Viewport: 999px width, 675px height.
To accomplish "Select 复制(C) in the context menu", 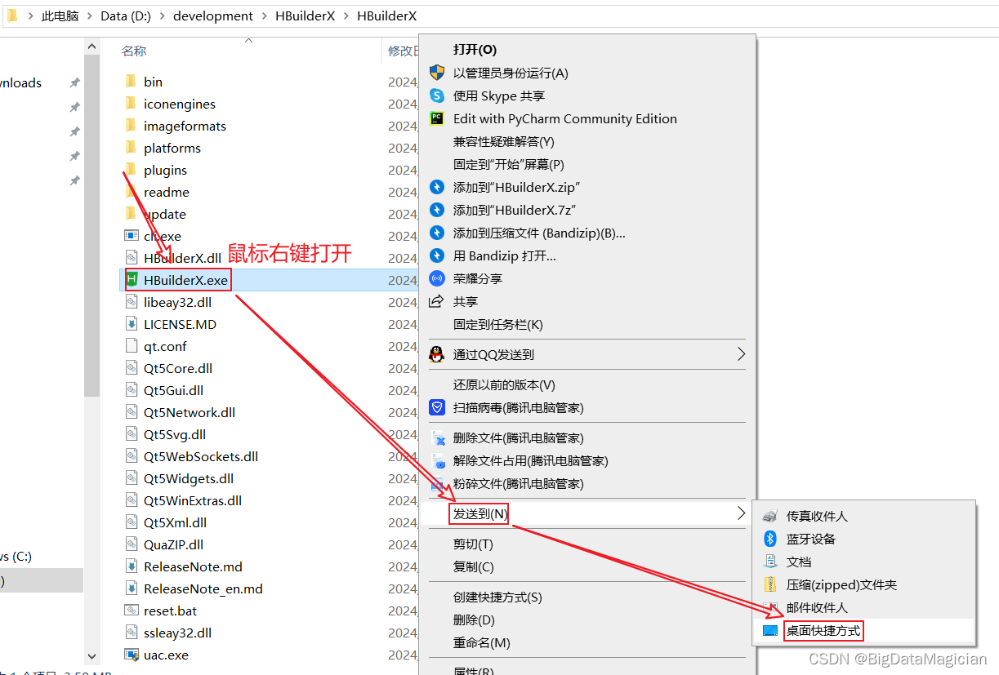I will [474, 566].
